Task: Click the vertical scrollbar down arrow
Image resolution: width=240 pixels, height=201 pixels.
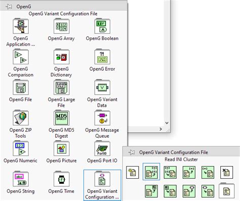Action: pyautogui.click(x=167, y=123)
